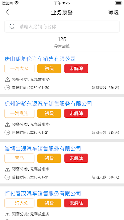Tap warning triangle icon in 怀化春茂 card
This screenshot has width=124, height=220.
[7, 214]
